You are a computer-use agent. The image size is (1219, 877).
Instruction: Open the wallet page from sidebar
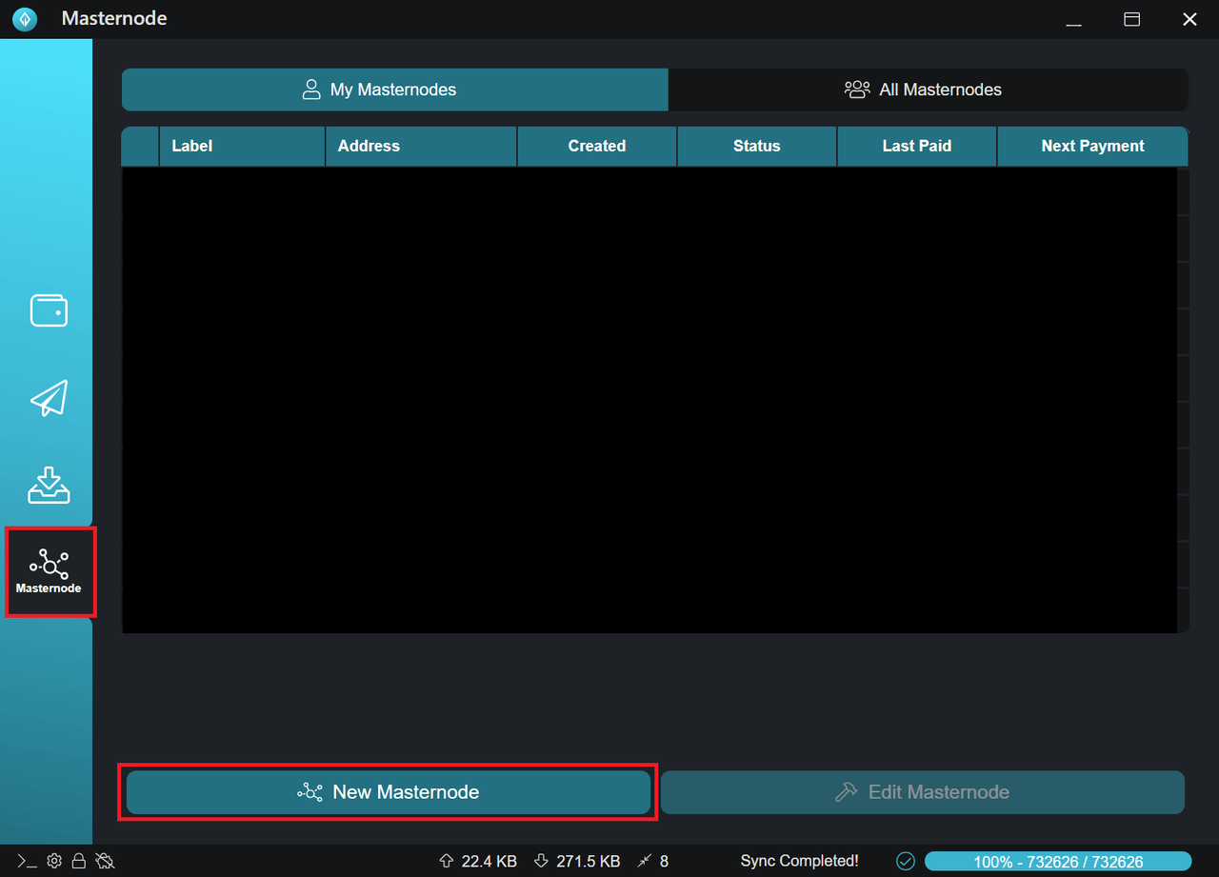click(49, 310)
